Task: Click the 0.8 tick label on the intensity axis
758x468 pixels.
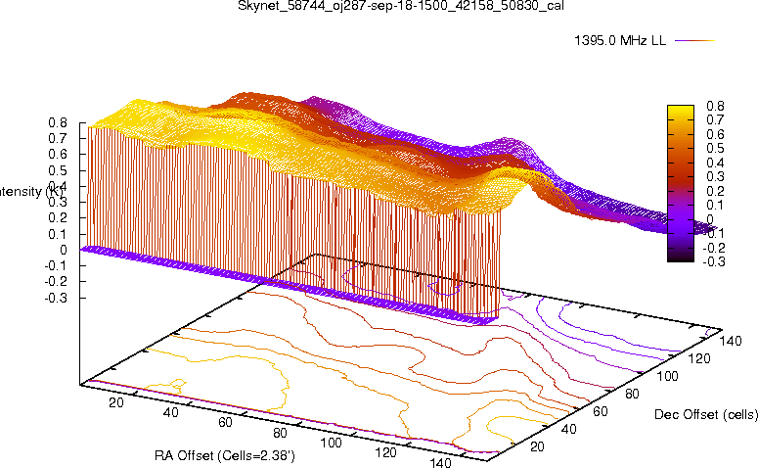Action: (x=58, y=122)
